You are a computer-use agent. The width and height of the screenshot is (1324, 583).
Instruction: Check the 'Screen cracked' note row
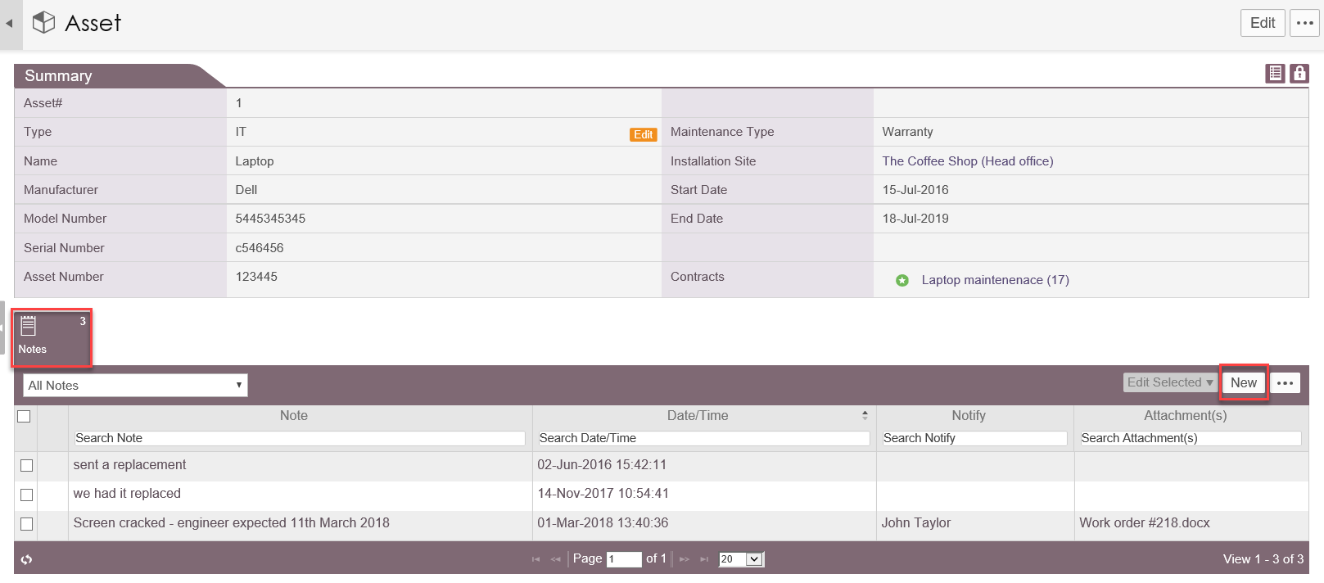coord(26,524)
